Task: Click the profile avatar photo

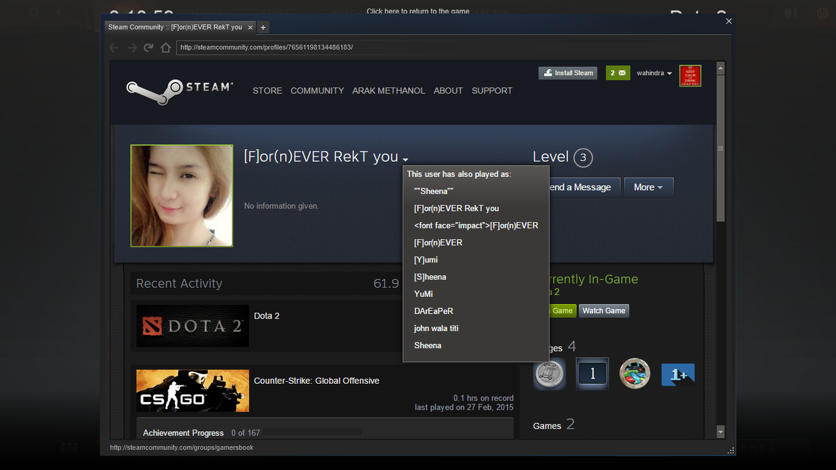Action: pos(182,196)
